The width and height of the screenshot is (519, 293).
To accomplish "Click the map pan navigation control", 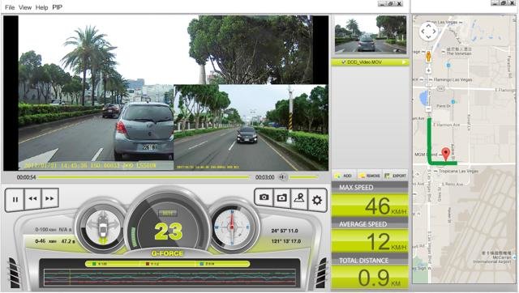I will [x=428, y=32].
